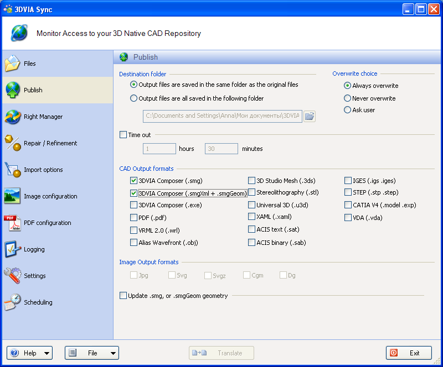The height and width of the screenshot is (367, 443).
Task: Uncheck 3DVIA Composer (.smgXml + .smgGeom)
Action: (x=133, y=193)
